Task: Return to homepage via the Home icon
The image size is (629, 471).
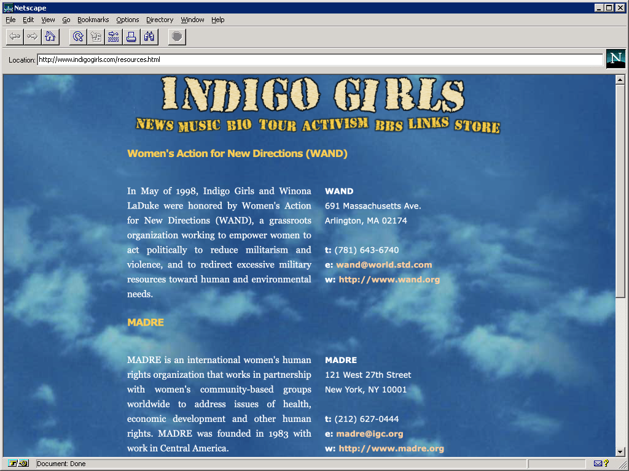Action: 50,37
